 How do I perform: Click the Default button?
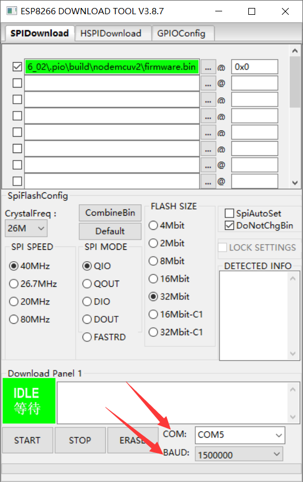click(x=110, y=231)
